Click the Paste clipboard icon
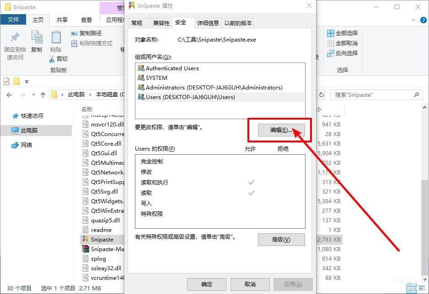 click(56, 37)
